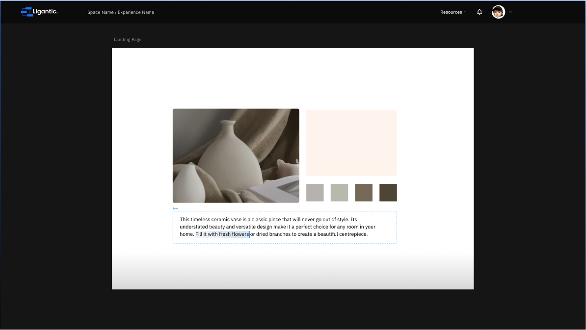Pick the light warm gray swatch
Image resolution: width=586 pixels, height=330 pixels.
tap(315, 193)
